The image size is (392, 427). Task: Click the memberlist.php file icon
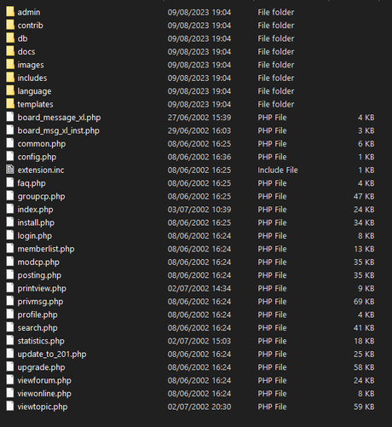(x=10, y=249)
